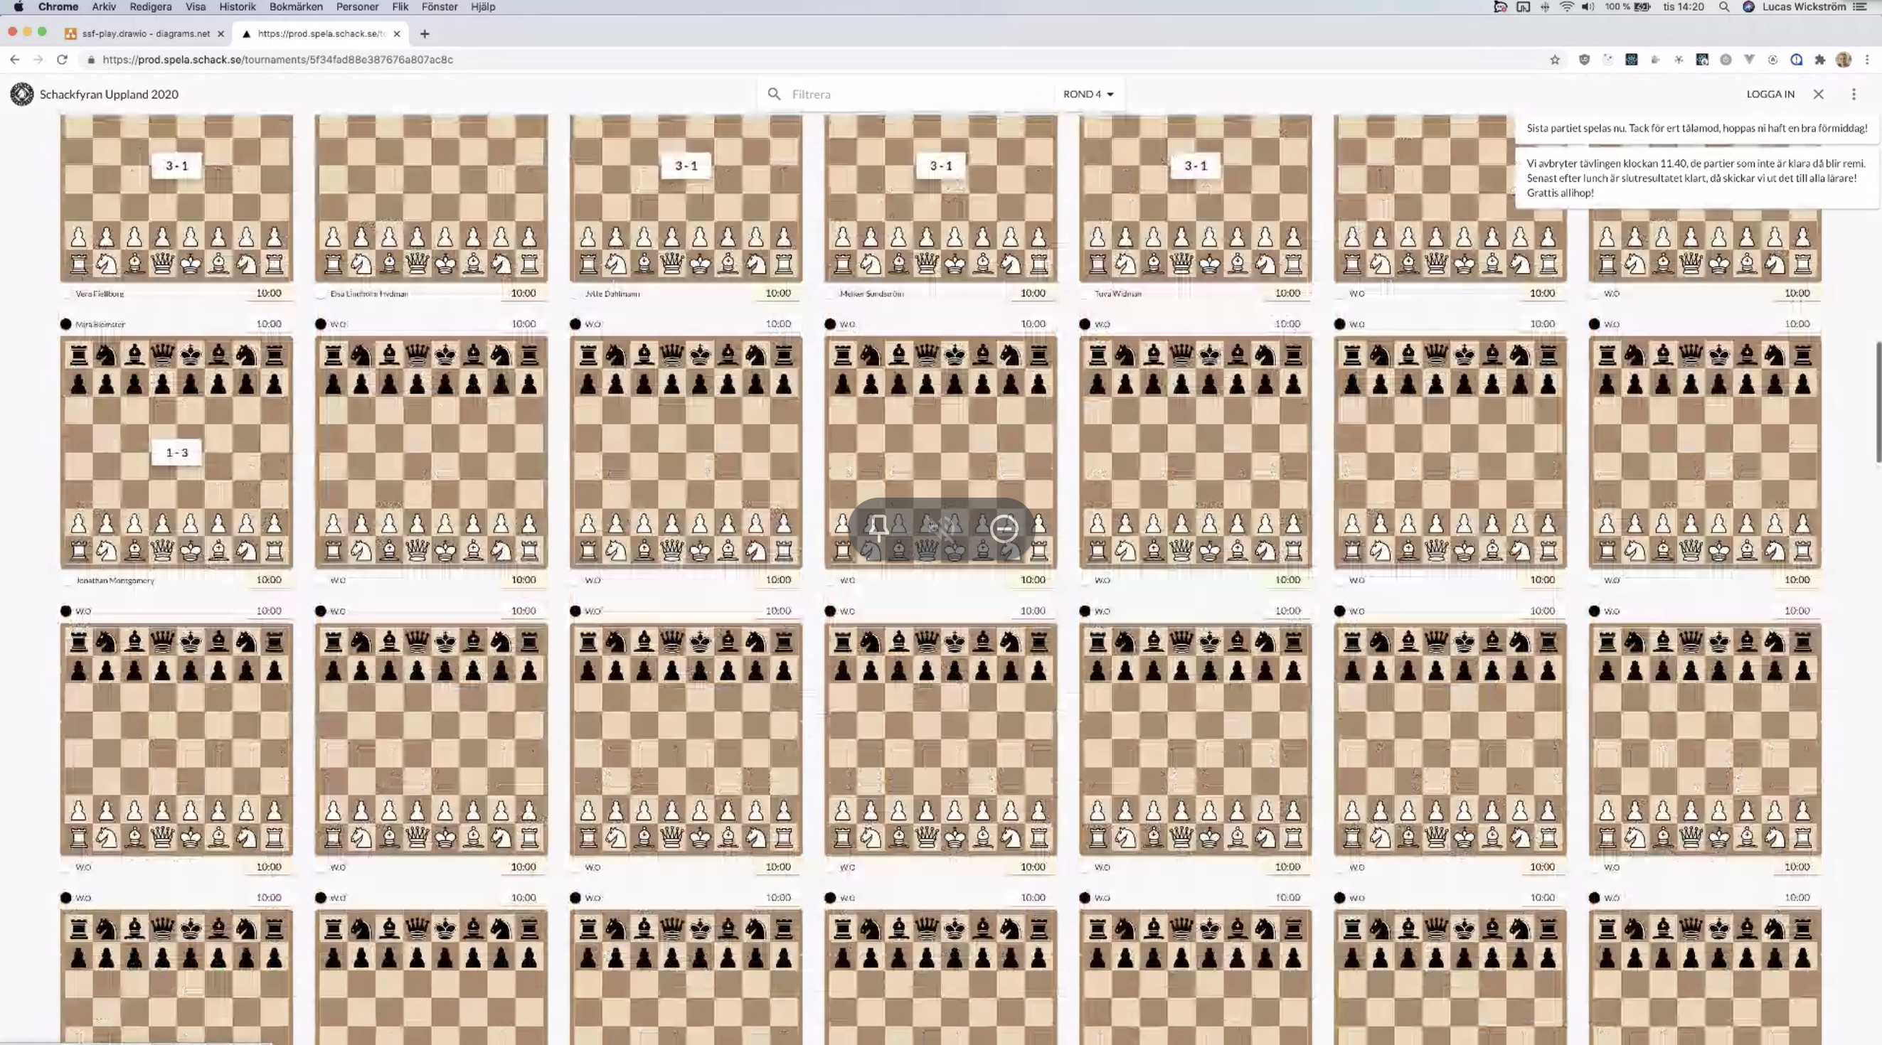
Task: Click the address bar URL
Action: tap(277, 60)
